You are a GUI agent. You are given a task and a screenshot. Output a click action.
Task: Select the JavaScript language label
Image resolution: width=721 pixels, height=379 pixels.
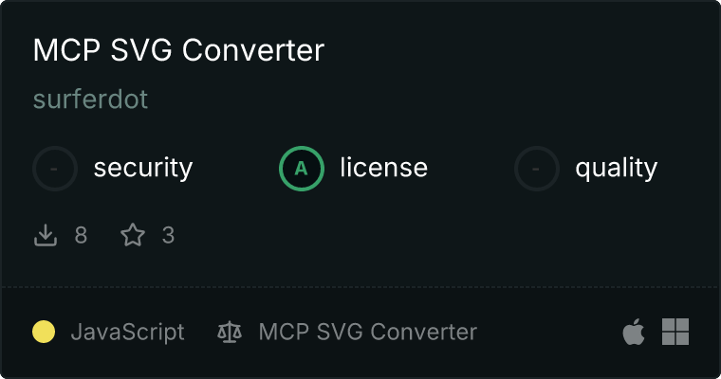tap(127, 333)
